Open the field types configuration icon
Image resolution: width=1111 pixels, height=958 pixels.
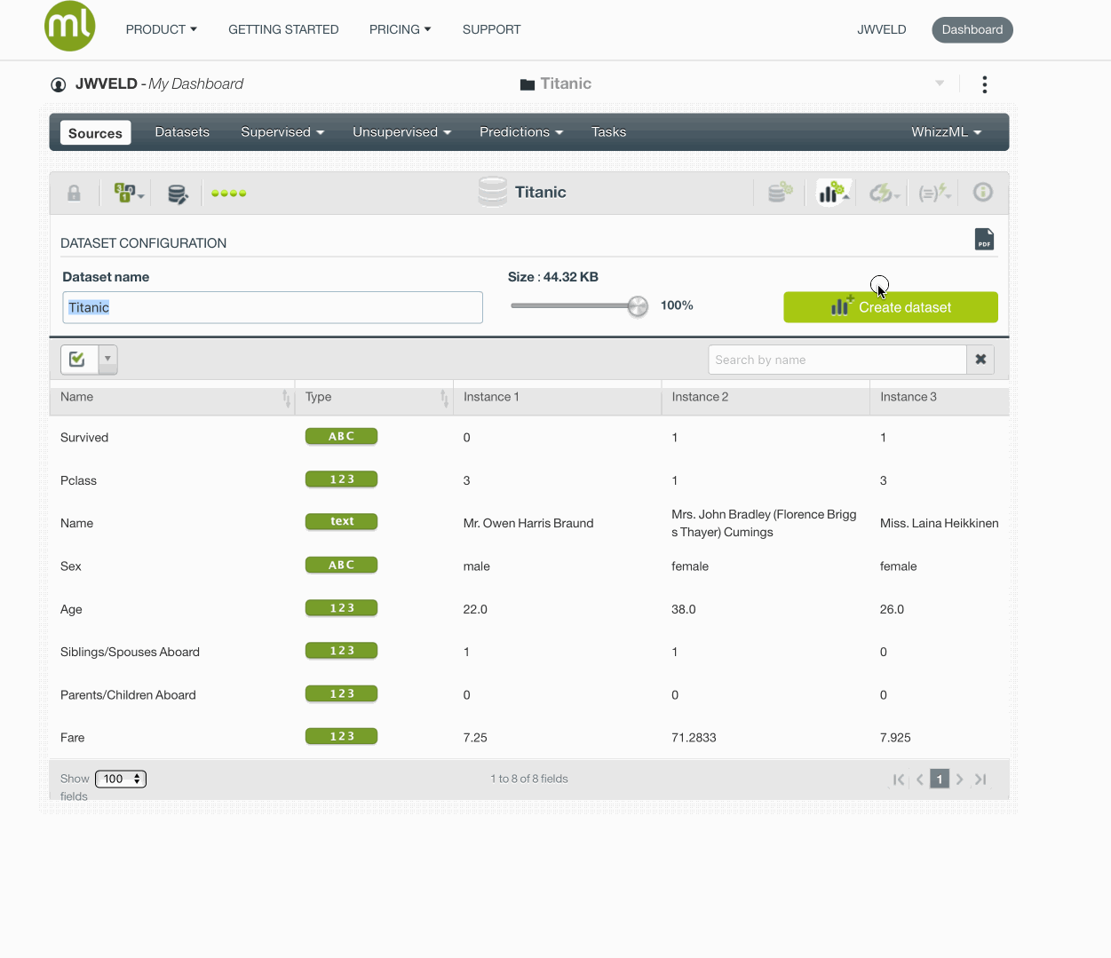click(x=128, y=193)
